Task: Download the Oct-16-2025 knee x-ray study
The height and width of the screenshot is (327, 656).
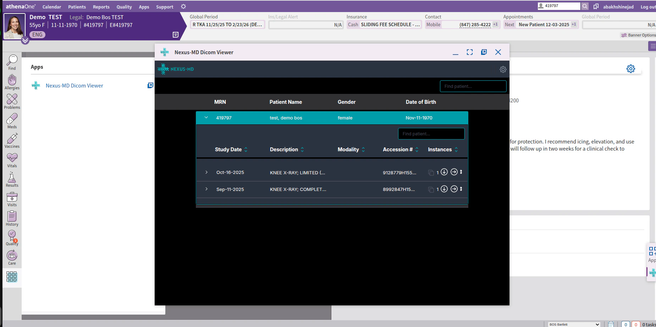Action: click(444, 172)
